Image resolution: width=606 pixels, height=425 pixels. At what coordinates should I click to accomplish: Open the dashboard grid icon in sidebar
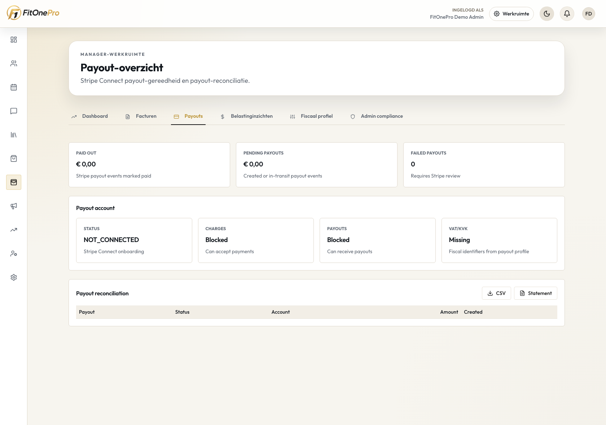click(x=14, y=40)
